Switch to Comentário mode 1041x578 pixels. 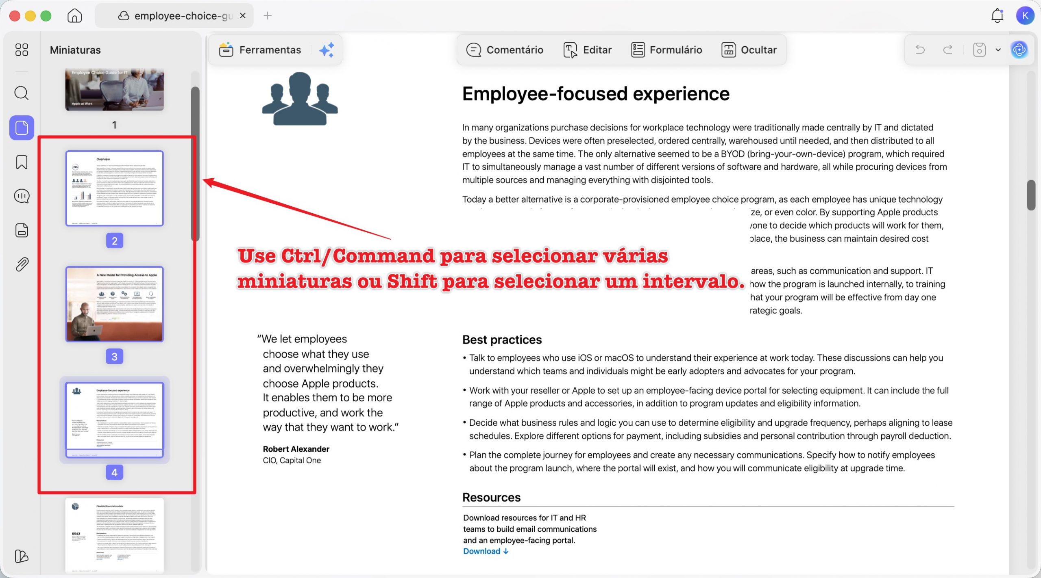click(x=505, y=50)
